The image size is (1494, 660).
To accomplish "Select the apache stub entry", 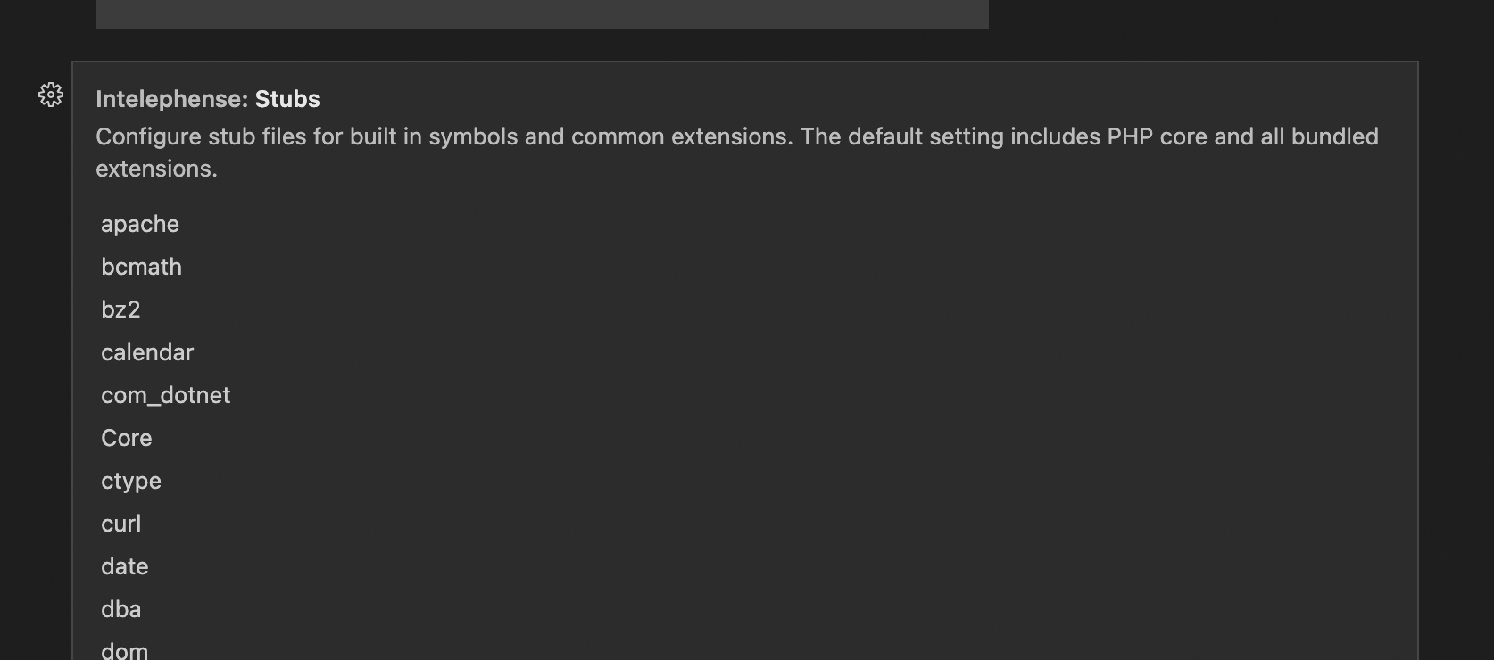I will 139,224.
